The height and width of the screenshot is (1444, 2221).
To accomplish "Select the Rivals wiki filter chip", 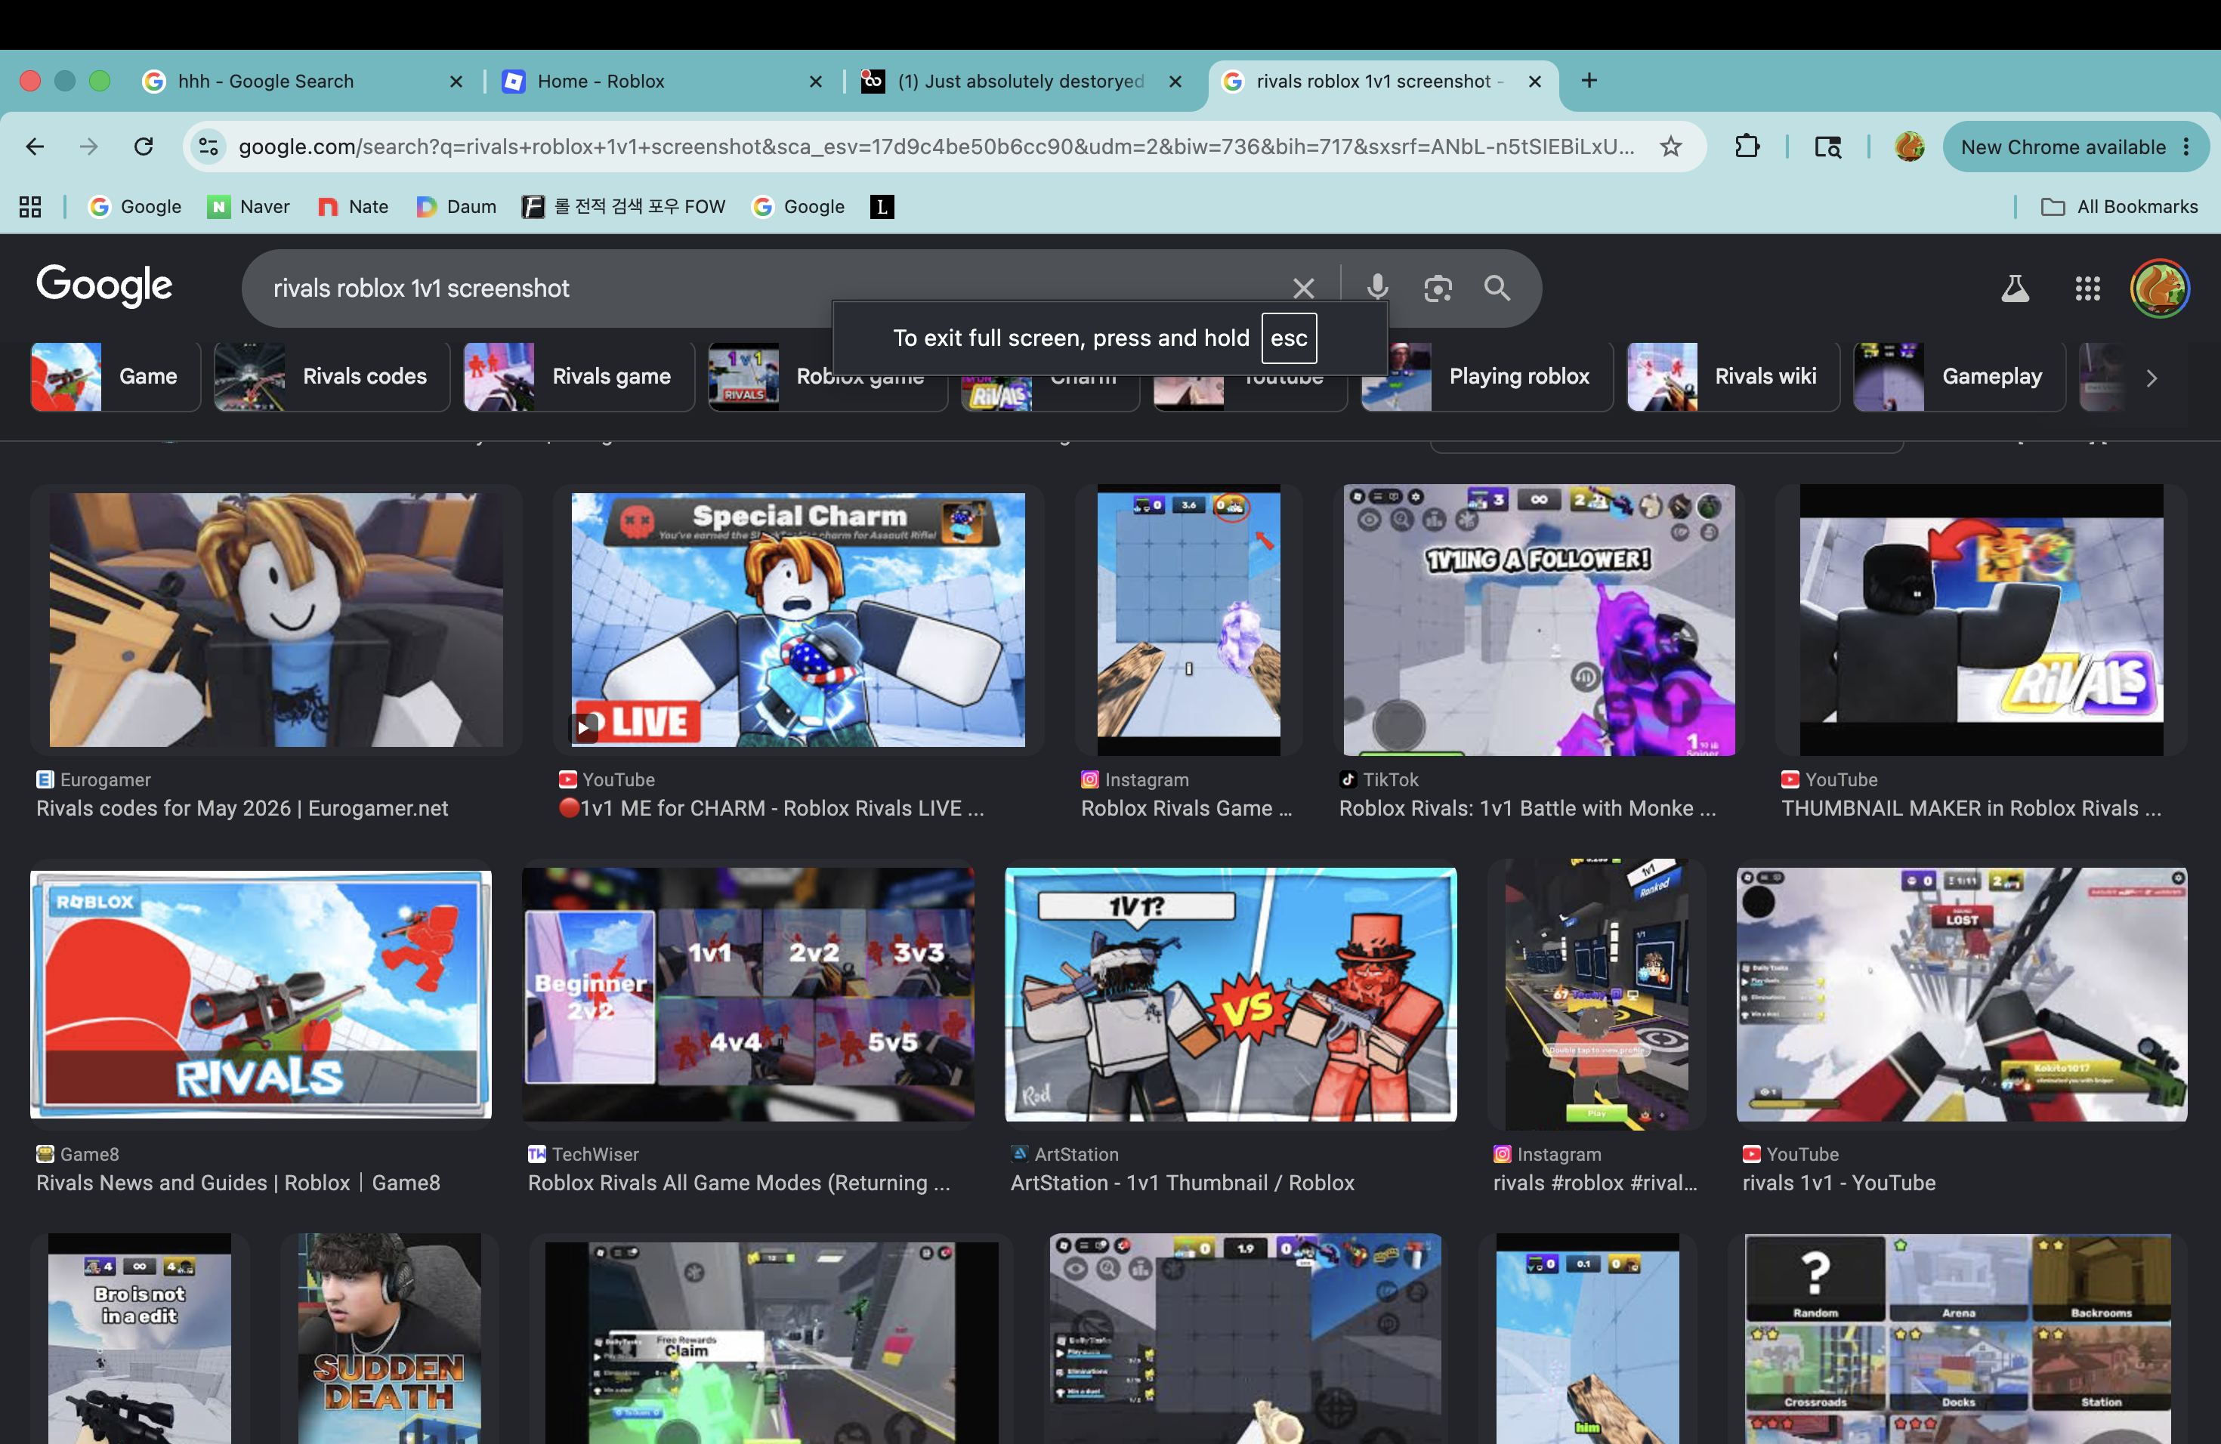I will pos(1733,377).
